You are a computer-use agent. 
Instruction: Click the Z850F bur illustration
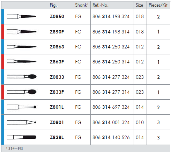(x=21, y=32)
